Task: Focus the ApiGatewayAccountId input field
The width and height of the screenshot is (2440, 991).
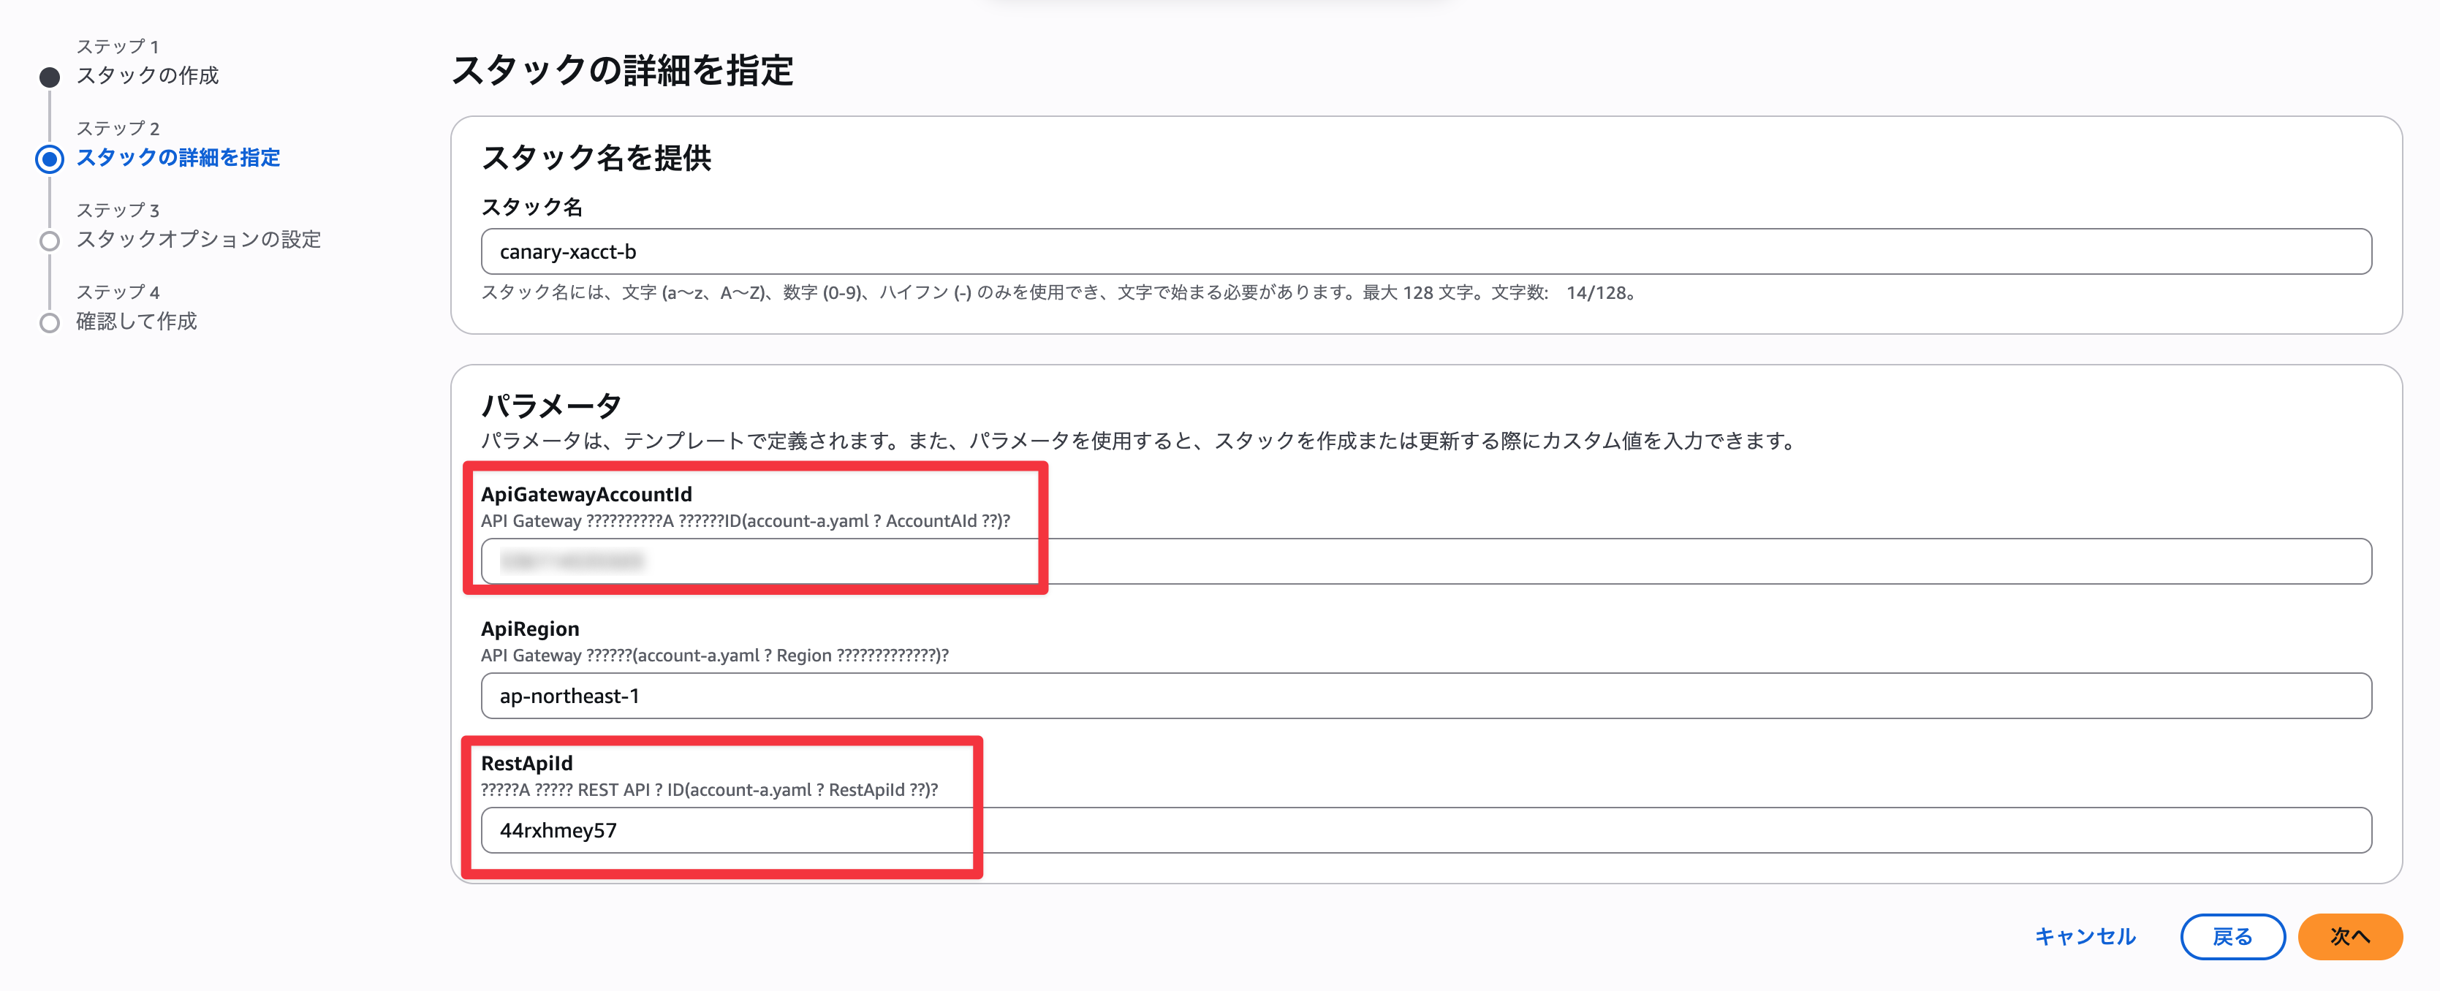Action: point(1425,561)
